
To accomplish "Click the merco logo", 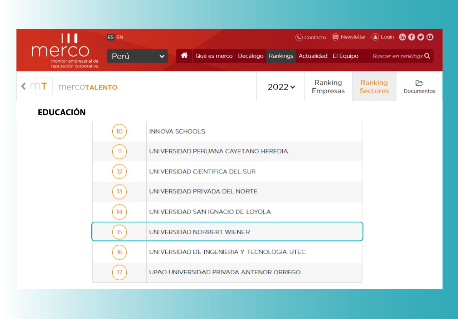I will (x=65, y=50).
